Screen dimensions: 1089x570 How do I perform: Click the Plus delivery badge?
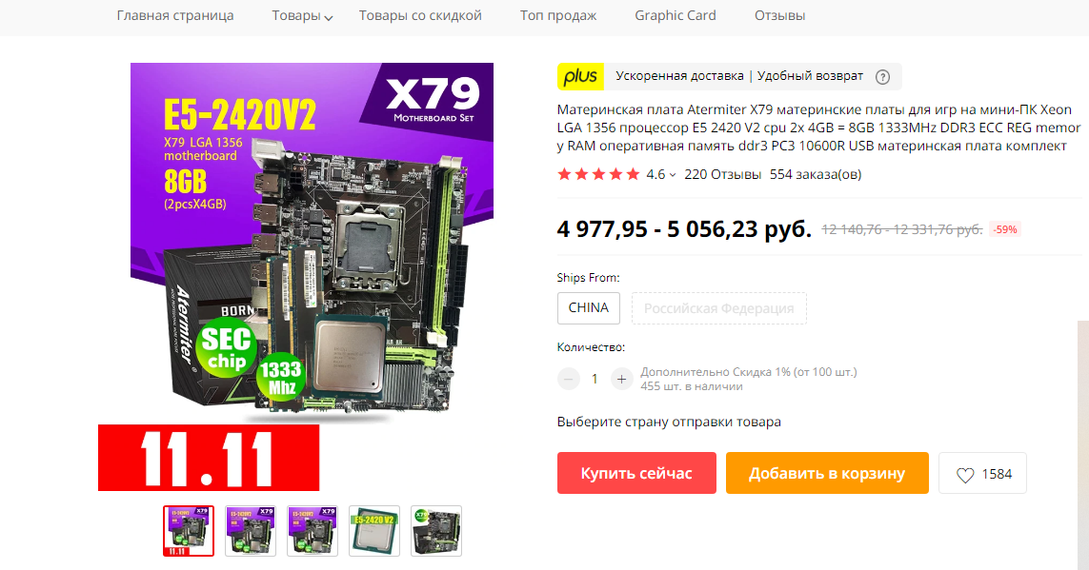tap(580, 76)
